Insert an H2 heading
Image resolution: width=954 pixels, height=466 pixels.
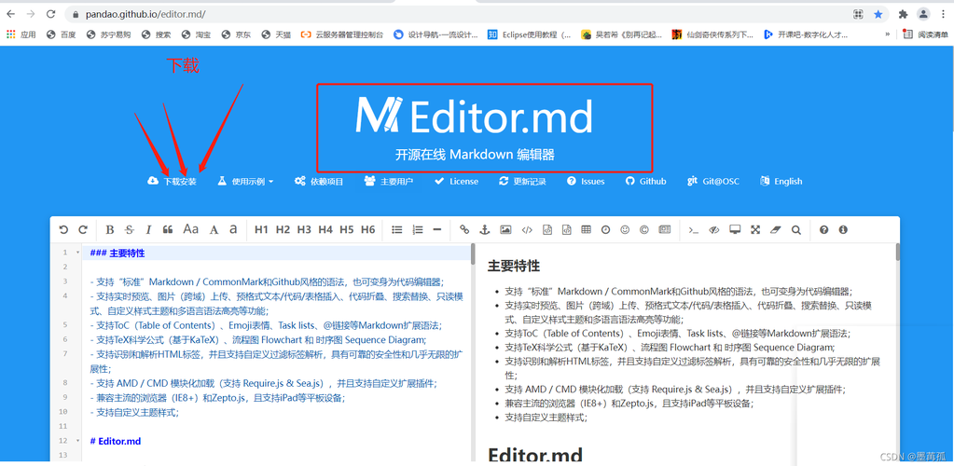pos(283,230)
